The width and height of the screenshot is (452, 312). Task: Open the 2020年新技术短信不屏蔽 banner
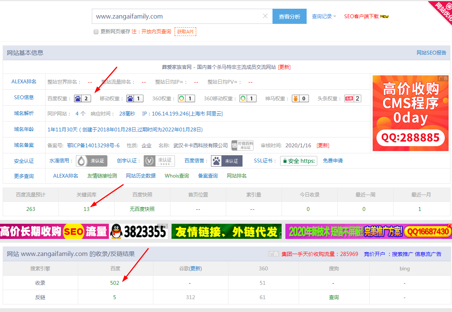tap(369, 231)
